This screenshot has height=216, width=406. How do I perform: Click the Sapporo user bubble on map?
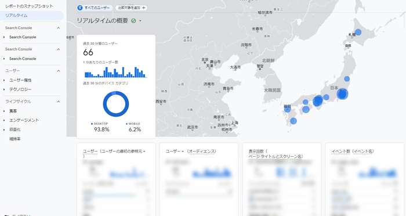[x=358, y=32]
